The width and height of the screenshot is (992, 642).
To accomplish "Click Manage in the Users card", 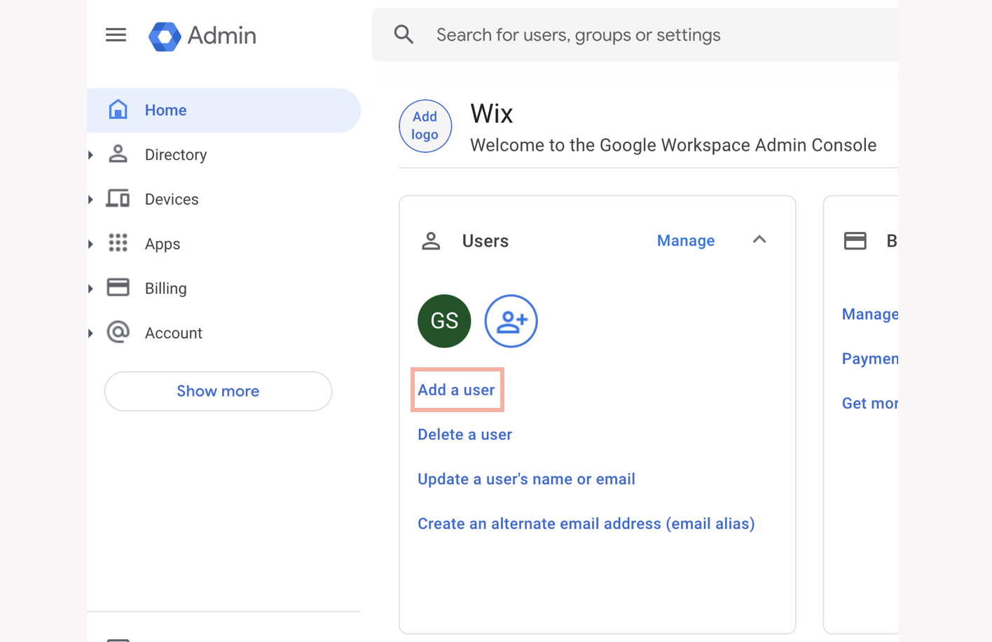I will (686, 240).
